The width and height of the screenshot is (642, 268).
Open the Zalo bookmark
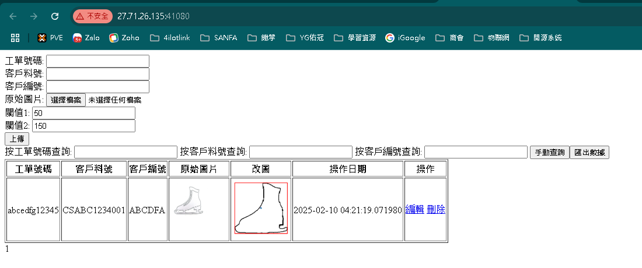coord(86,38)
